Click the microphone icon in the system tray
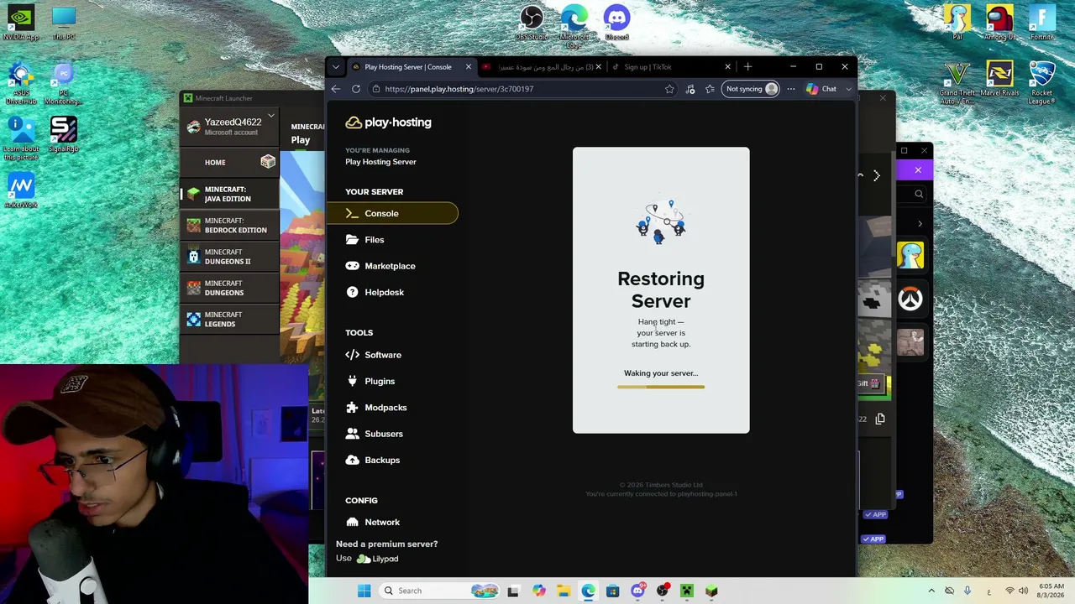 coord(967,591)
